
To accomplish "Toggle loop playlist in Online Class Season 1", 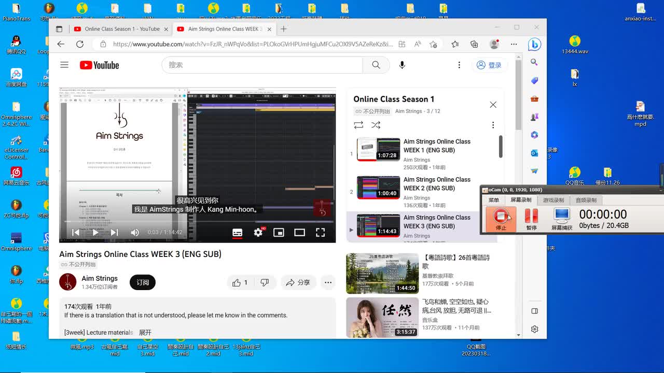I will point(358,125).
